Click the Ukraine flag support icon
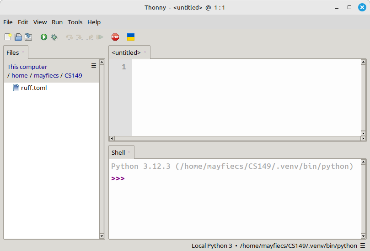 coord(131,37)
